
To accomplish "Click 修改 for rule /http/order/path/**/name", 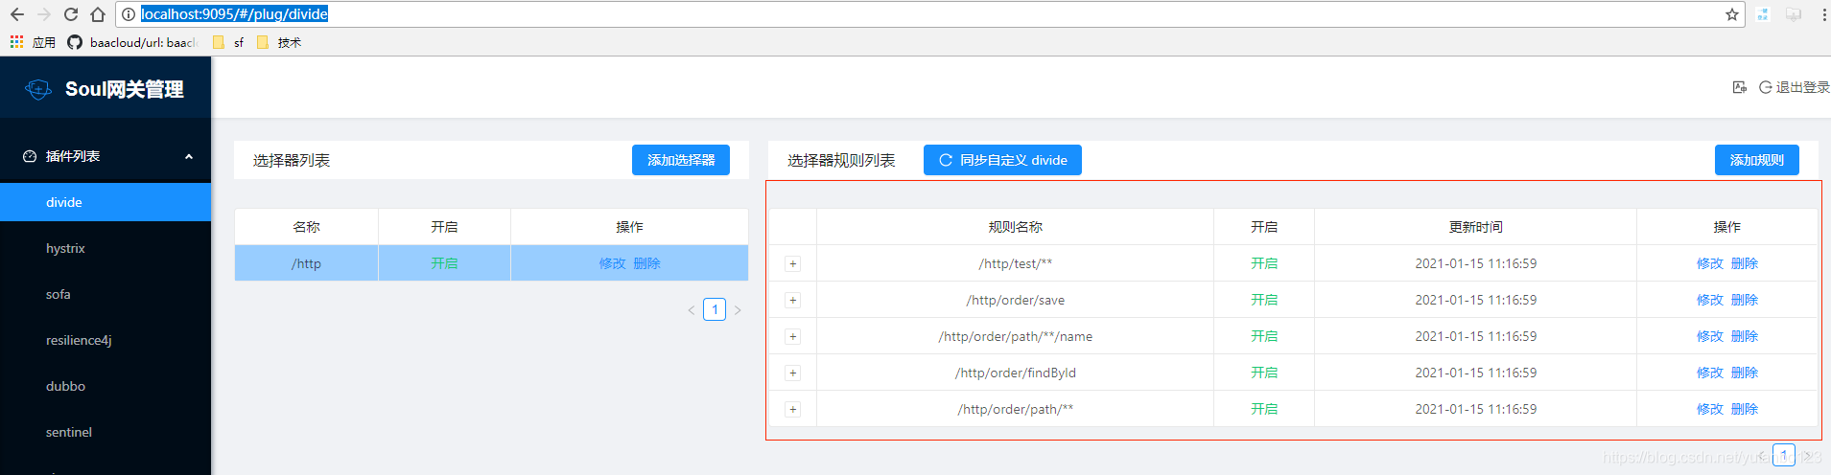I will tap(1709, 336).
